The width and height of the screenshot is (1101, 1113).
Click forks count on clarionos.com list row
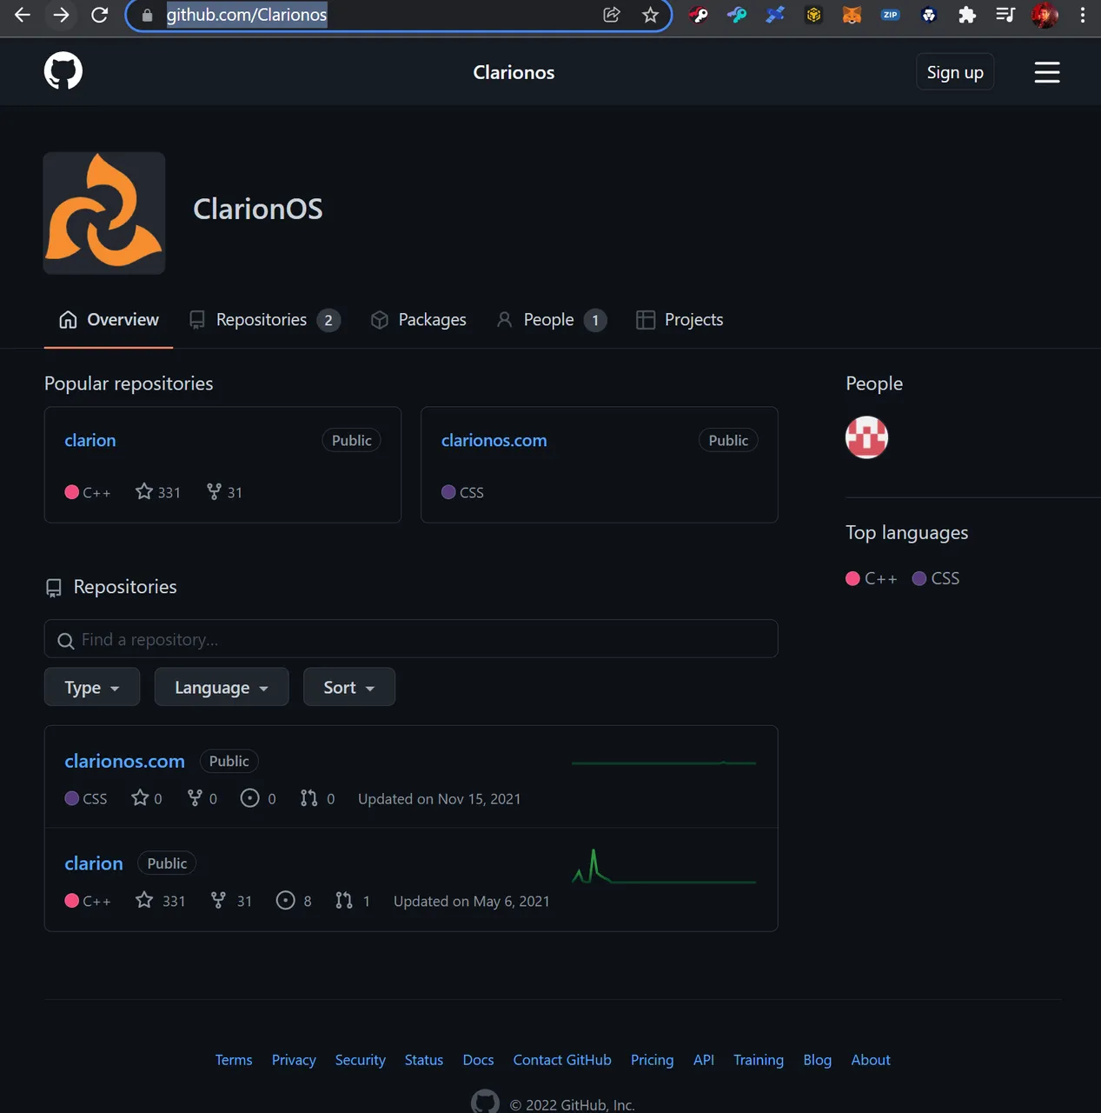tap(202, 798)
